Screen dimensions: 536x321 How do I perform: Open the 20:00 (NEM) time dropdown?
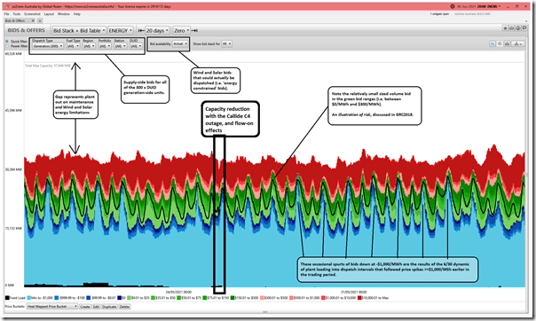tap(489, 6)
